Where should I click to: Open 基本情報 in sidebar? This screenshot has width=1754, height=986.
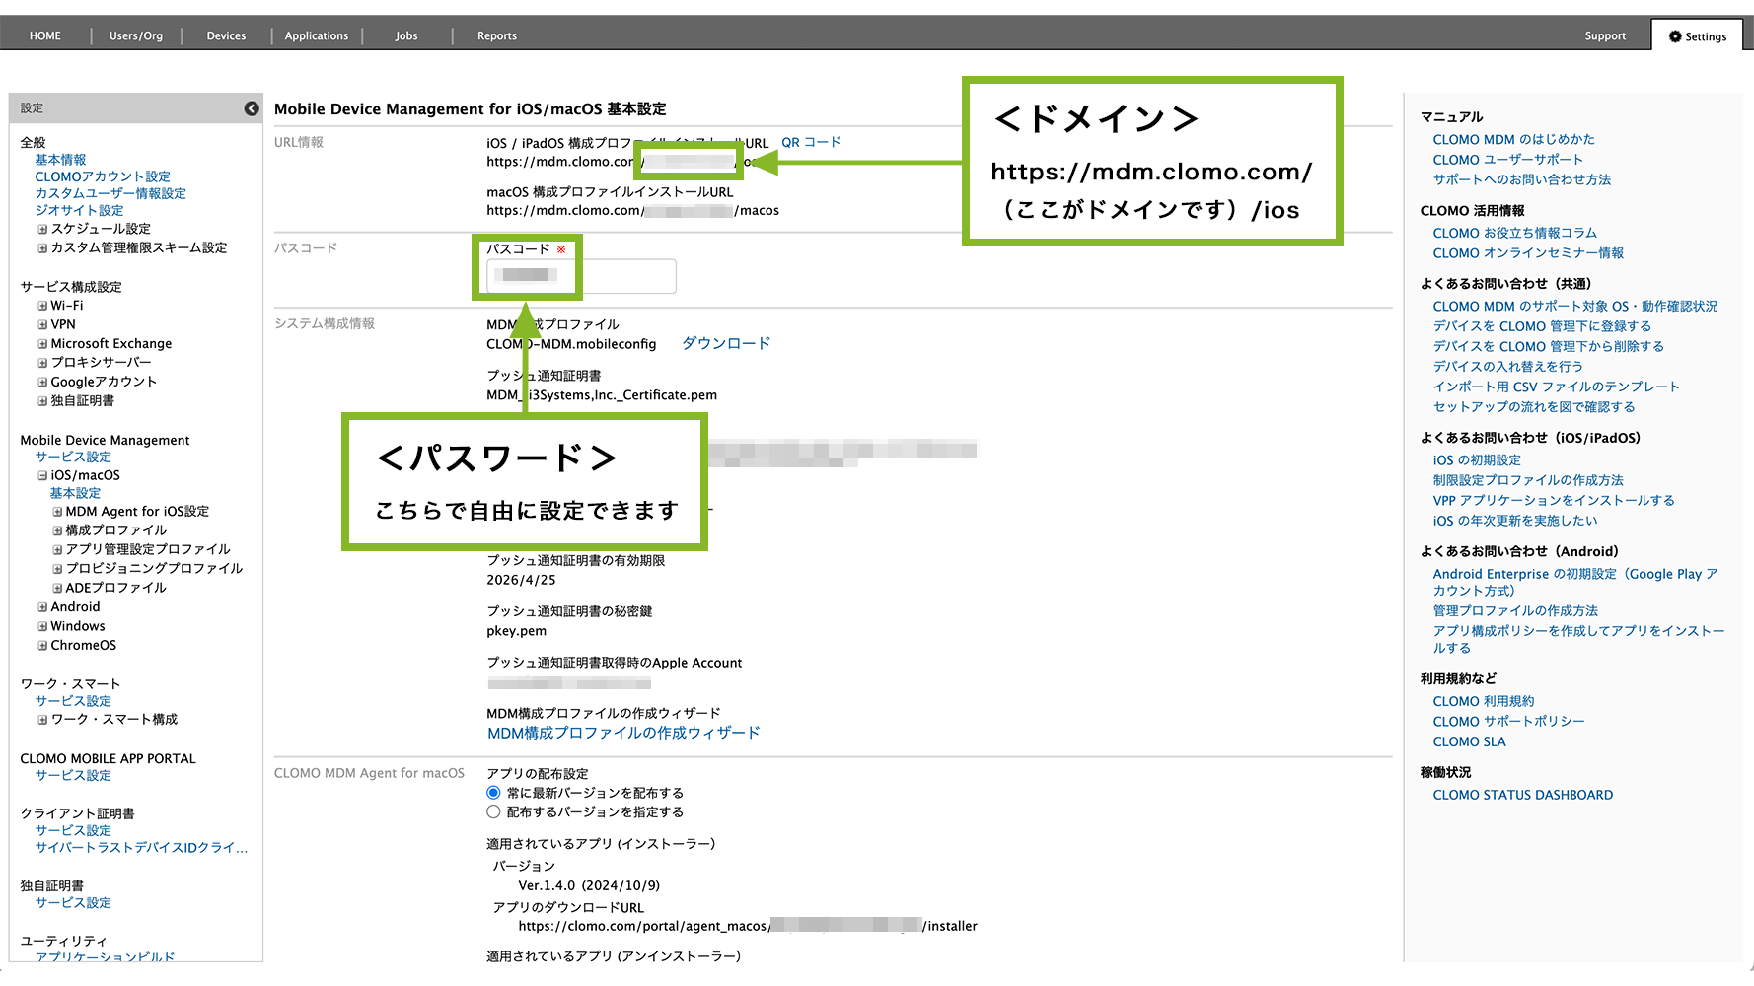(x=60, y=160)
